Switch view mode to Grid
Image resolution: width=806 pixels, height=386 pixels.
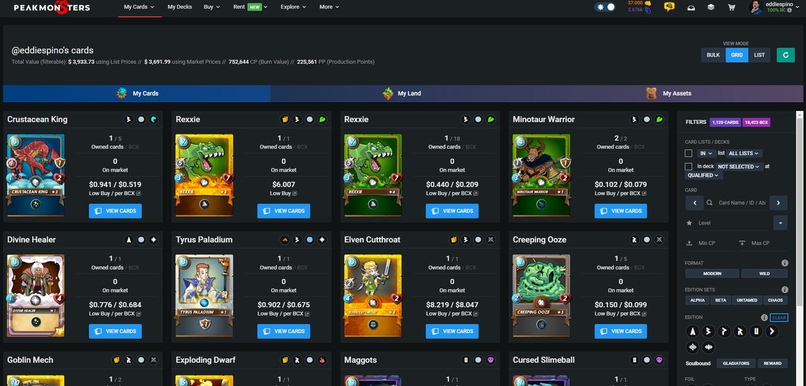[x=737, y=55]
